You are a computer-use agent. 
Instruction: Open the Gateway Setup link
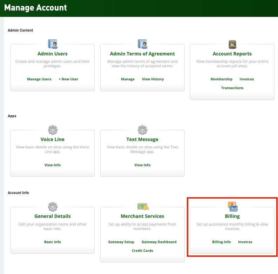(121, 242)
